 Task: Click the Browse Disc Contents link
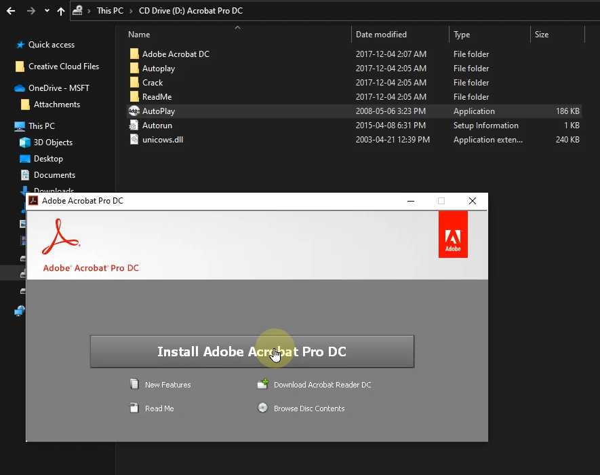click(308, 408)
